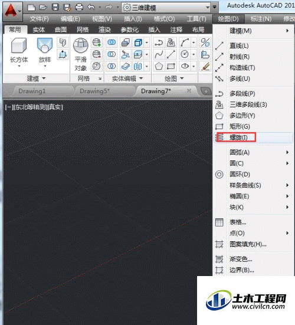Open the 圆(C) submenu

click(x=253, y=163)
